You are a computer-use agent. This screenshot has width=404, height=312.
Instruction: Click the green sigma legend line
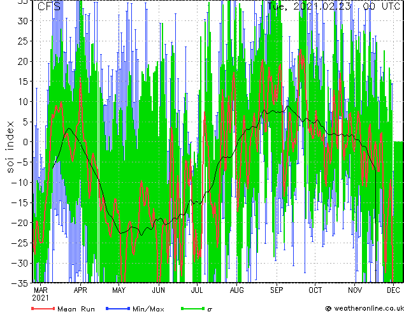tap(192, 308)
